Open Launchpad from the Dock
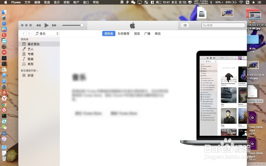The height and width of the screenshot is (166, 266). pyautogui.click(x=4, y=18)
